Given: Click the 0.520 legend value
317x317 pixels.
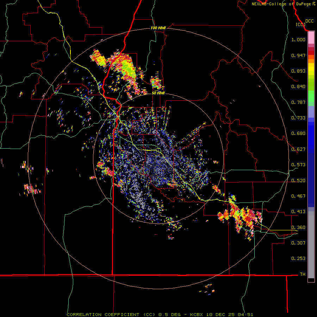Looking at the screenshot, I should click(x=298, y=181).
